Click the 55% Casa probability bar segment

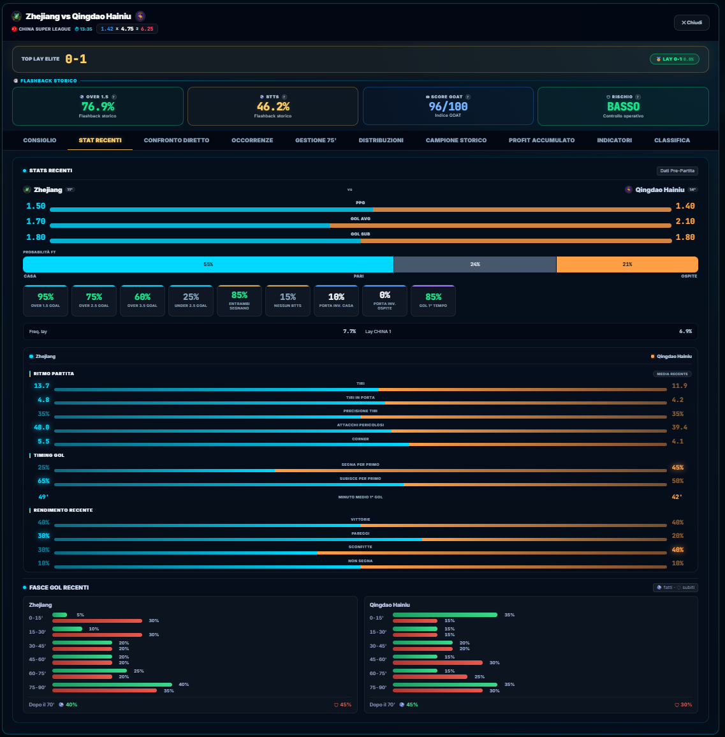(x=208, y=264)
